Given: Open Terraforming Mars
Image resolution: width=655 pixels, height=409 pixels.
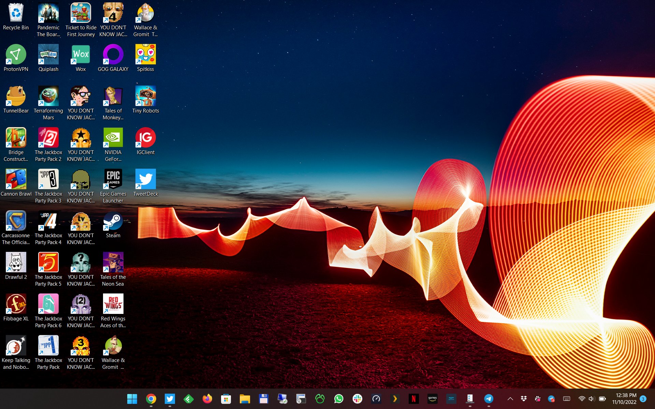Looking at the screenshot, I should pos(48,96).
